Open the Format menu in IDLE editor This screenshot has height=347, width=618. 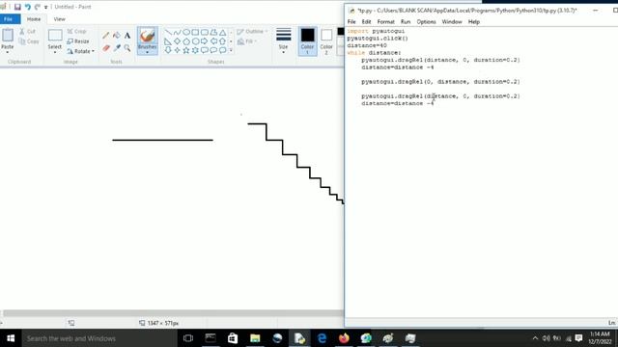(385, 21)
